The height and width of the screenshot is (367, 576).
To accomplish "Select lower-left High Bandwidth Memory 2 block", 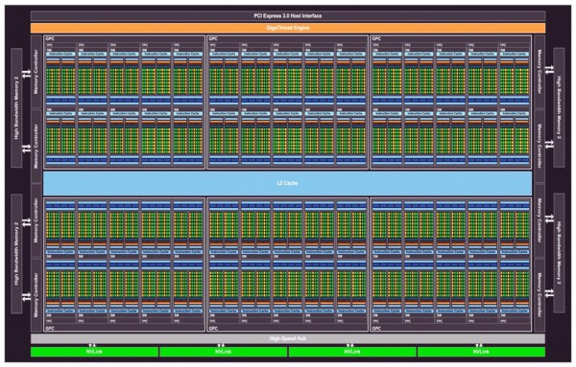I will 16,254.
